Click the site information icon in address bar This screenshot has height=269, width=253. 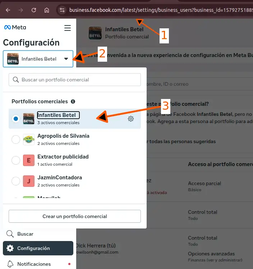click(62, 10)
